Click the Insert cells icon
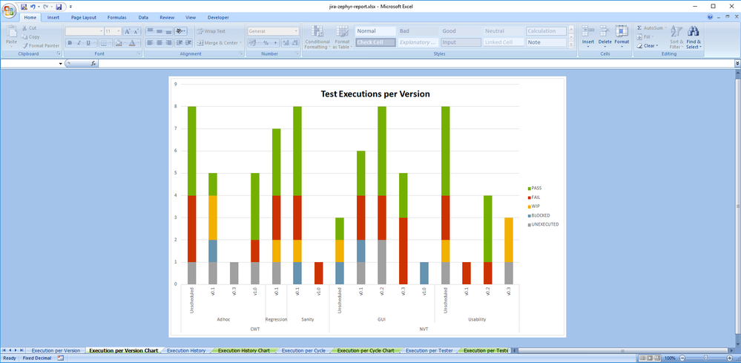741x363 pixels. pyautogui.click(x=587, y=32)
